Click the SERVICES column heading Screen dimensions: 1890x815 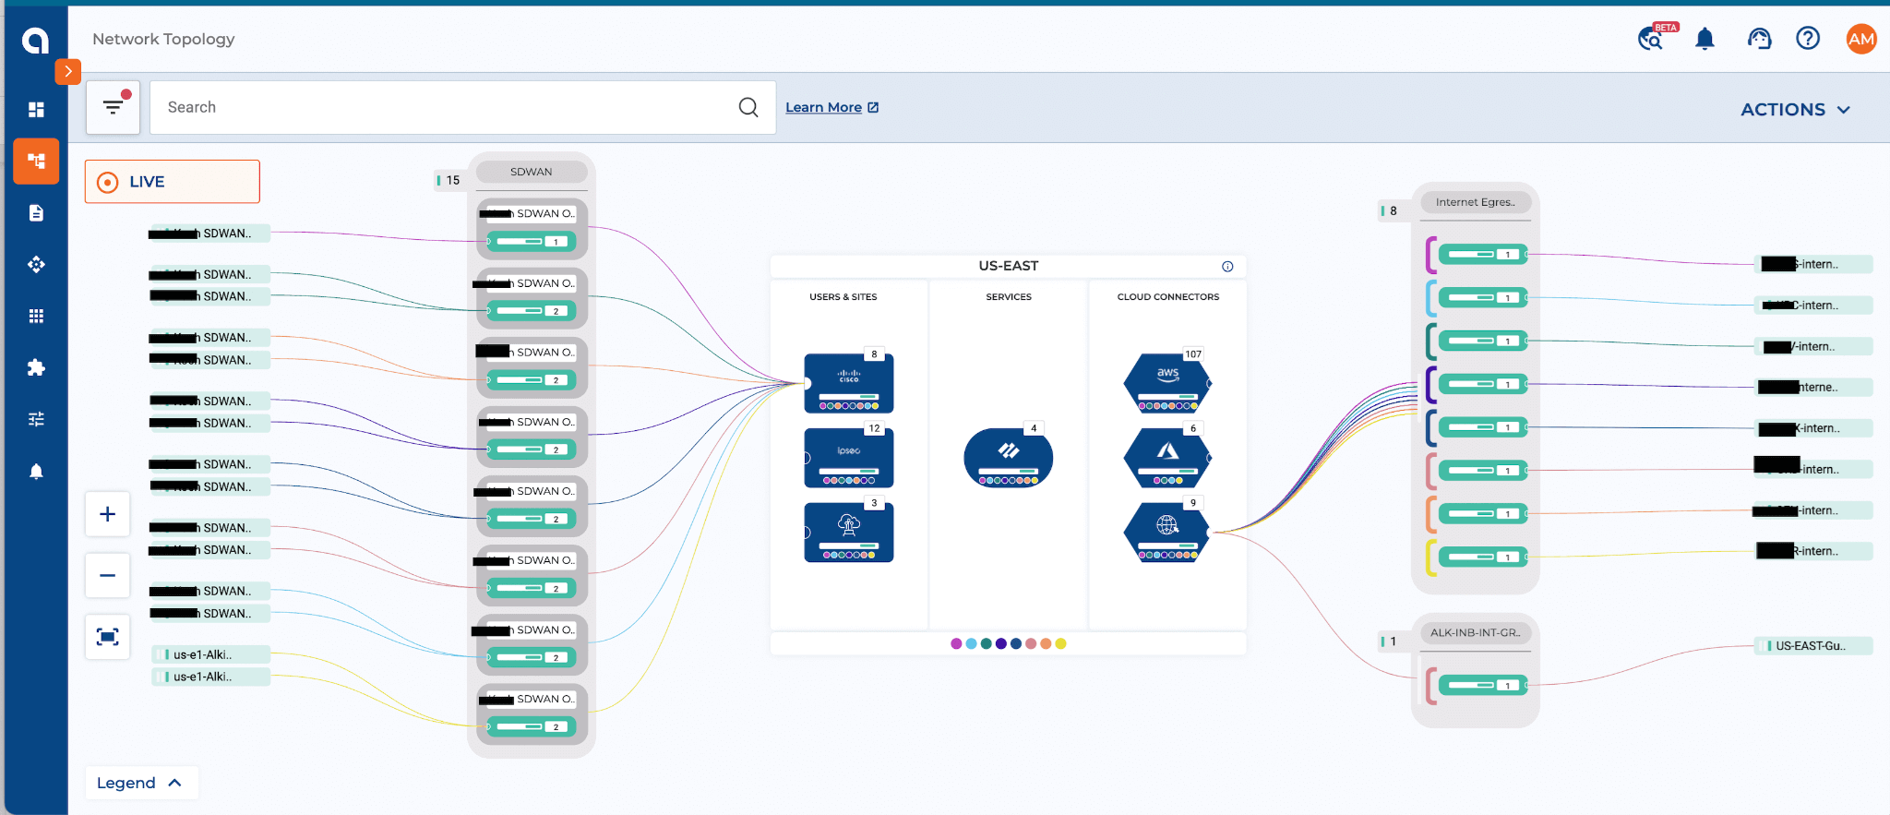pos(1009,297)
